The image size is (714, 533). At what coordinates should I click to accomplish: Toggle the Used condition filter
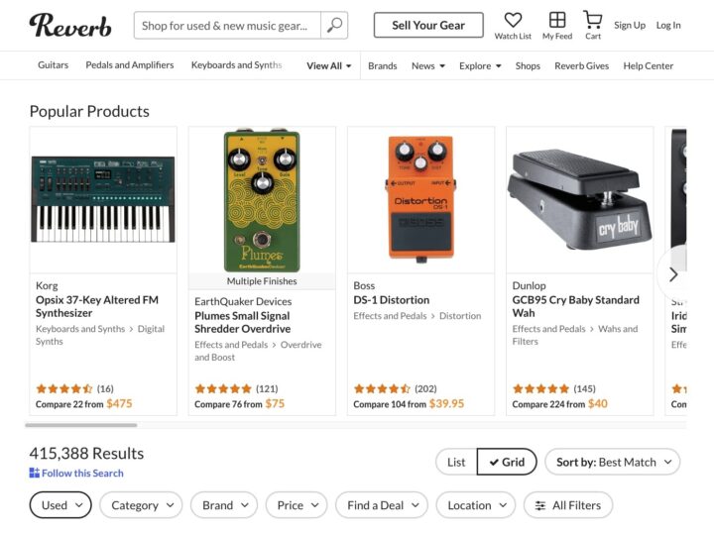(x=60, y=505)
